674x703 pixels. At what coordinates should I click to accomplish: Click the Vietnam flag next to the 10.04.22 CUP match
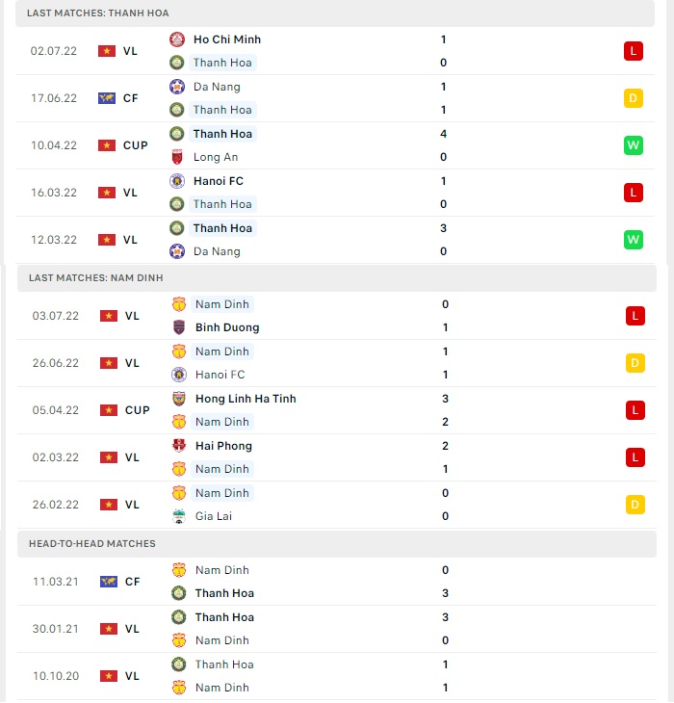(x=107, y=145)
